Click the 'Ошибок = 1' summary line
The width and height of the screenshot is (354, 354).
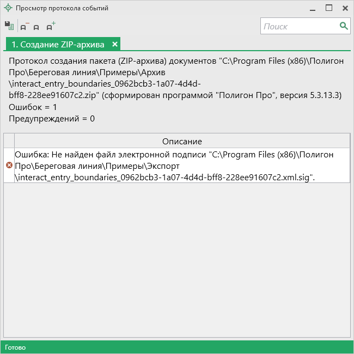[33, 107]
